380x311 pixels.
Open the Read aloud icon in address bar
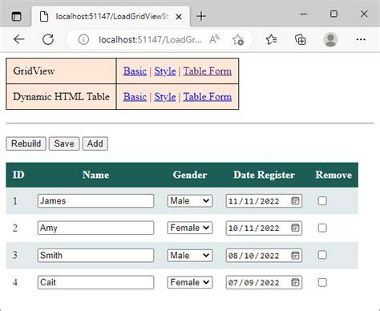(214, 39)
